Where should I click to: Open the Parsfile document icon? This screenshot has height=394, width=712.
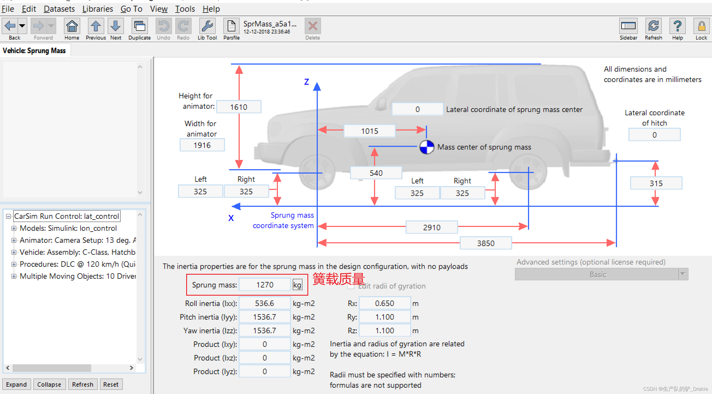pos(231,26)
